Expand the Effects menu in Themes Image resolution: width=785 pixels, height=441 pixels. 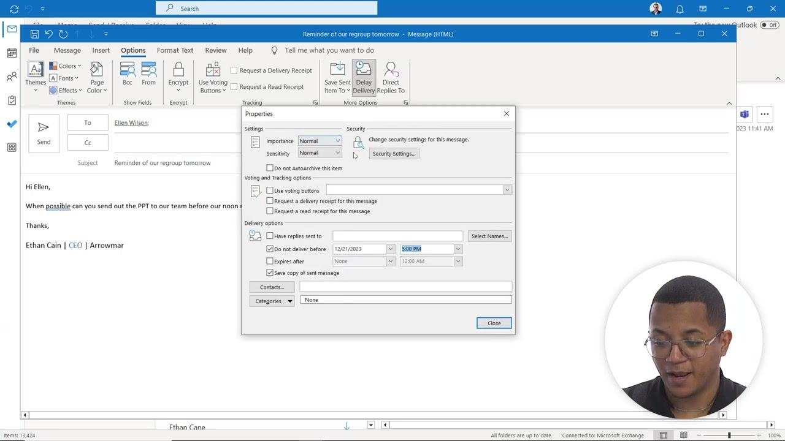(65, 91)
